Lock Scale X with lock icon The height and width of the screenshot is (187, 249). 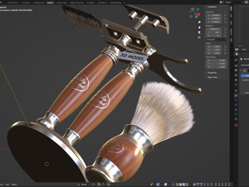pos(225,47)
